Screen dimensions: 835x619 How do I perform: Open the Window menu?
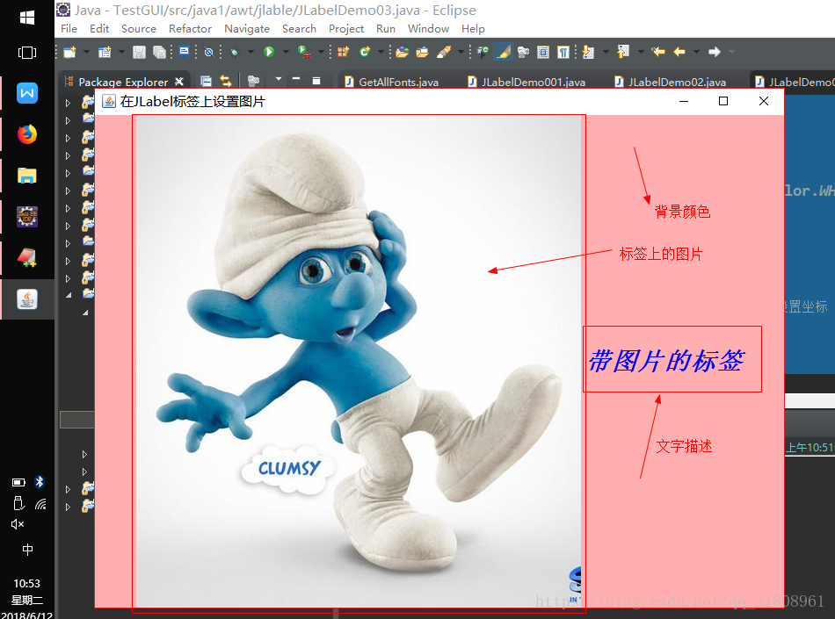click(428, 29)
